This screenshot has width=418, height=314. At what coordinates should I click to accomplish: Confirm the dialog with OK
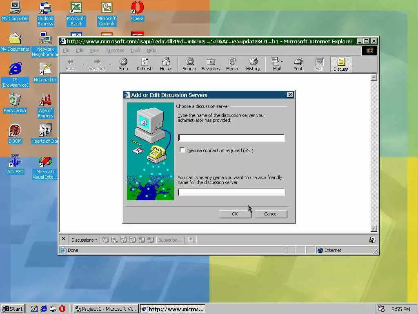[235, 213]
